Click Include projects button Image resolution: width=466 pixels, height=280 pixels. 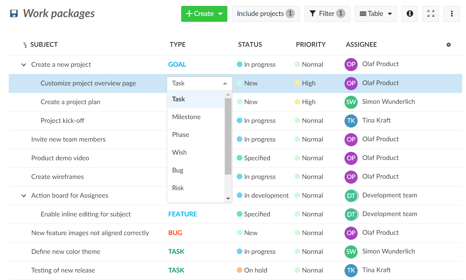pyautogui.click(x=265, y=14)
